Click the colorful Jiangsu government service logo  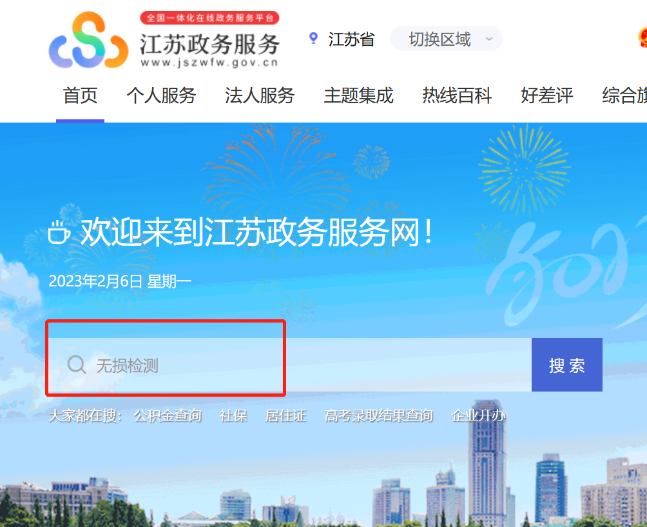click(88, 40)
